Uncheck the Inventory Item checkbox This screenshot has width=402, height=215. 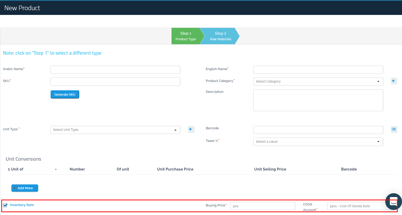point(5,205)
